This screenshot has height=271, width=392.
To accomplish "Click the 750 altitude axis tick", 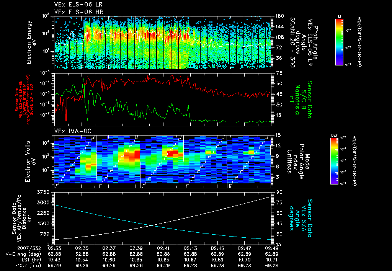I will [x=44, y=234].
